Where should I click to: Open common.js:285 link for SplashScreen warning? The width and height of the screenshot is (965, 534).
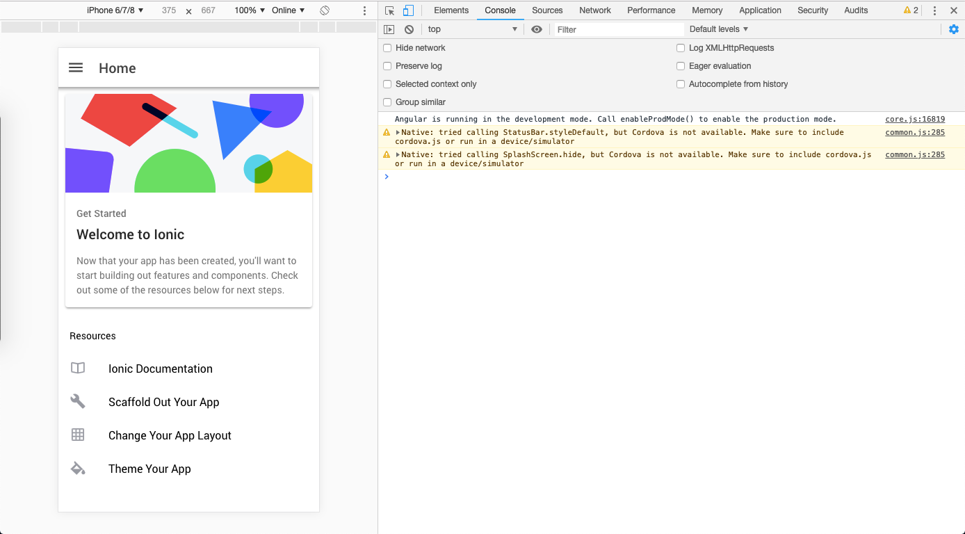[915, 154]
